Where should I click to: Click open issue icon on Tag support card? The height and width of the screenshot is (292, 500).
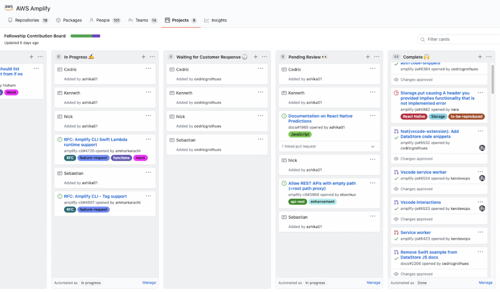tap(60, 196)
